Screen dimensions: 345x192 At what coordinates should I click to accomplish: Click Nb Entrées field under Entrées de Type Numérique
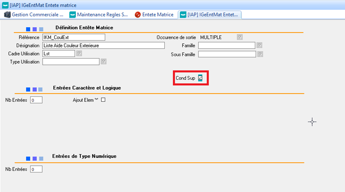click(x=36, y=169)
